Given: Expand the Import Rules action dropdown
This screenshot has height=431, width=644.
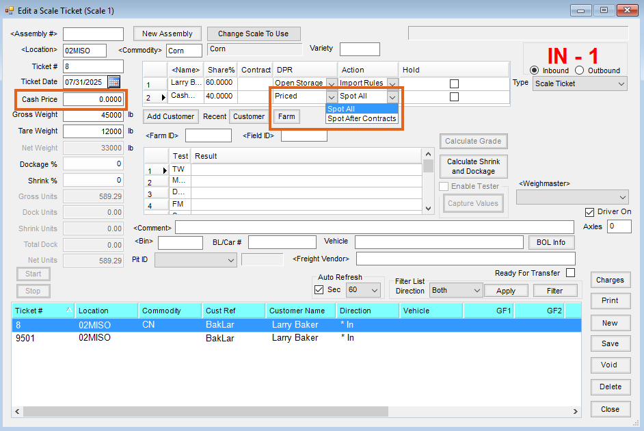Looking at the screenshot, I should (x=392, y=83).
